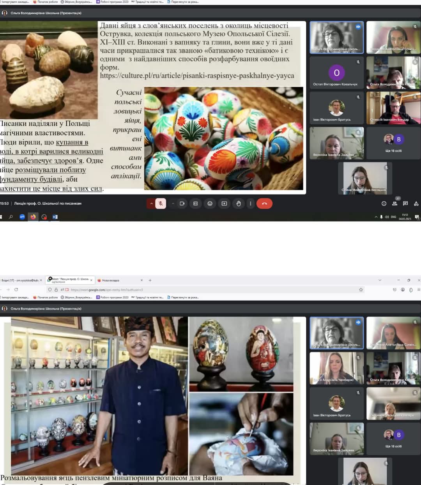This screenshot has height=485, width=421.
Task: Open Firefox list all tabs chevron
Action: [380, 280]
